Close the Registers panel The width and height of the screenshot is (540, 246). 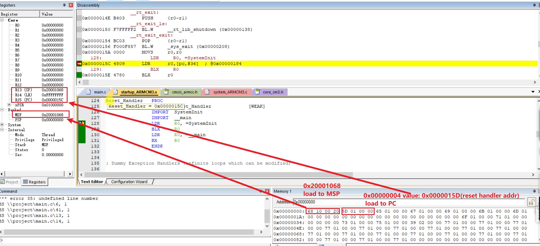pos(71,5)
